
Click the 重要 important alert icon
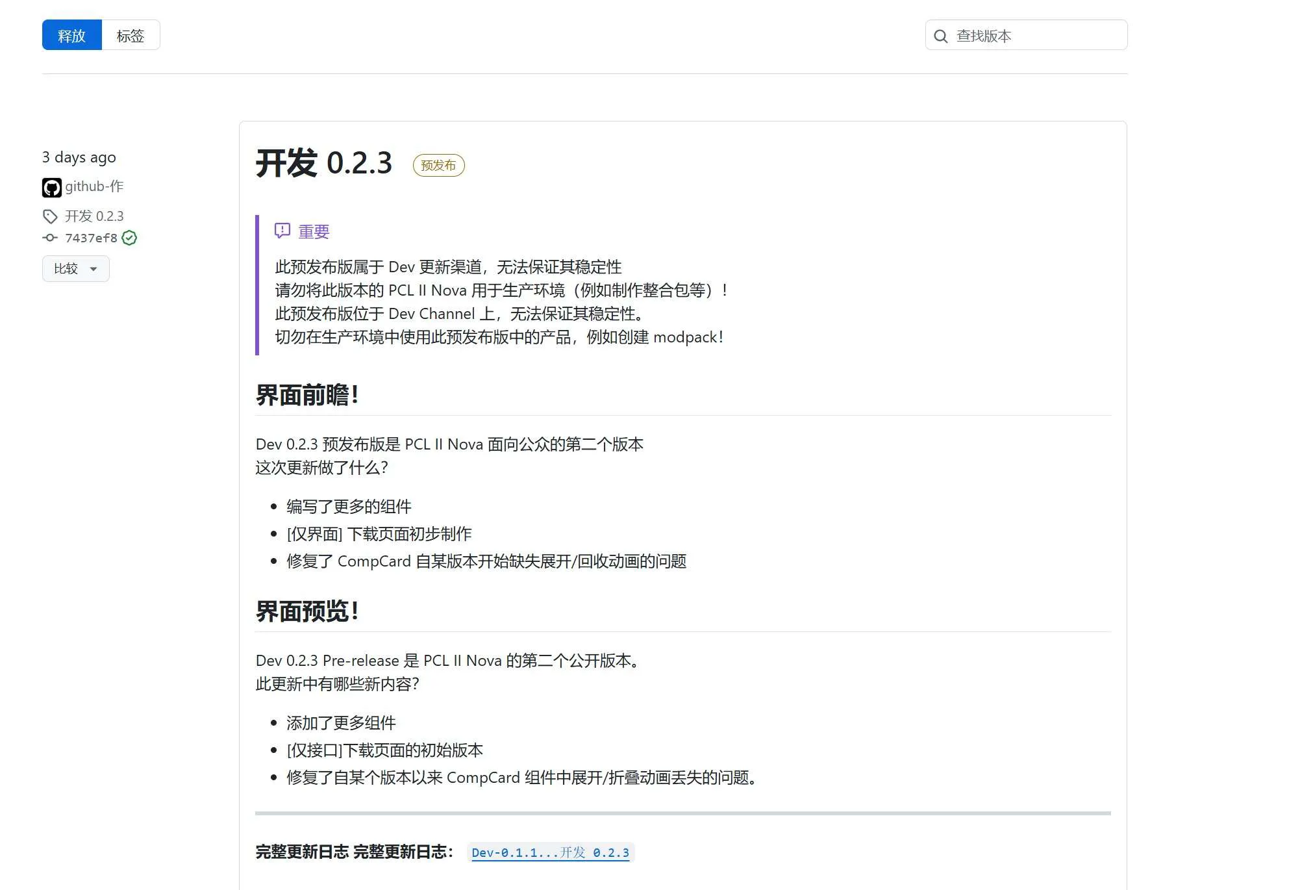point(282,231)
